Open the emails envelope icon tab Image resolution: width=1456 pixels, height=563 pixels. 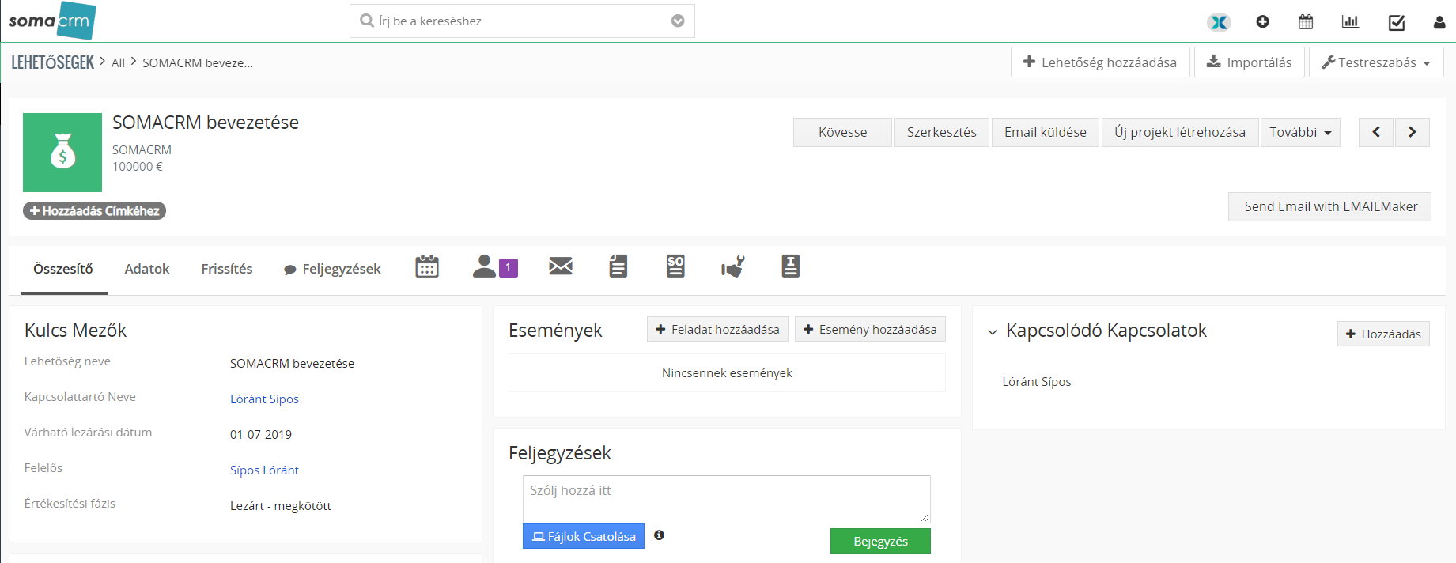click(561, 266)
